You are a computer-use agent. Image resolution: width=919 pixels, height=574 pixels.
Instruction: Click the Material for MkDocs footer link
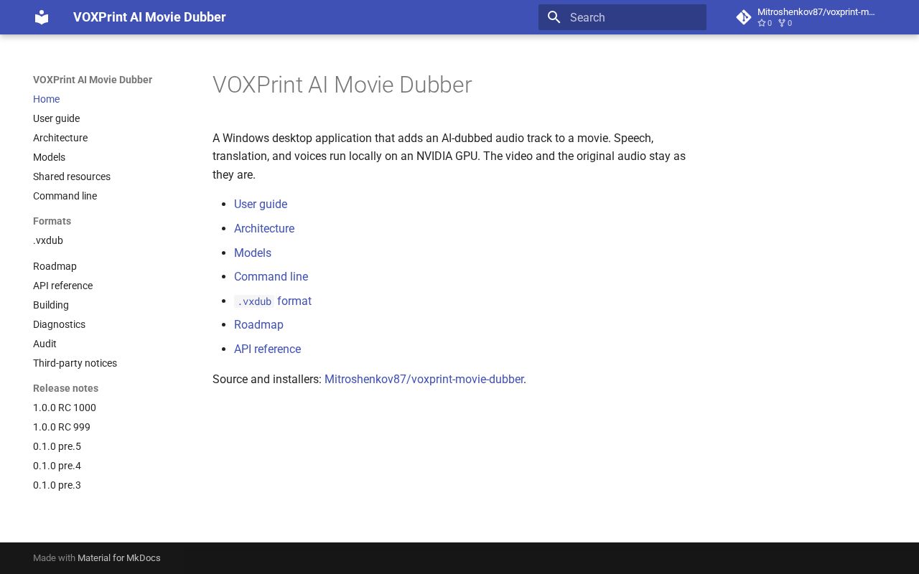pyautogui.click(x=119, y=558)
